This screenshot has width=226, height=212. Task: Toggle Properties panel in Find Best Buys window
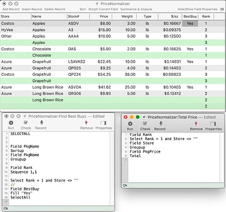(103, 123)
